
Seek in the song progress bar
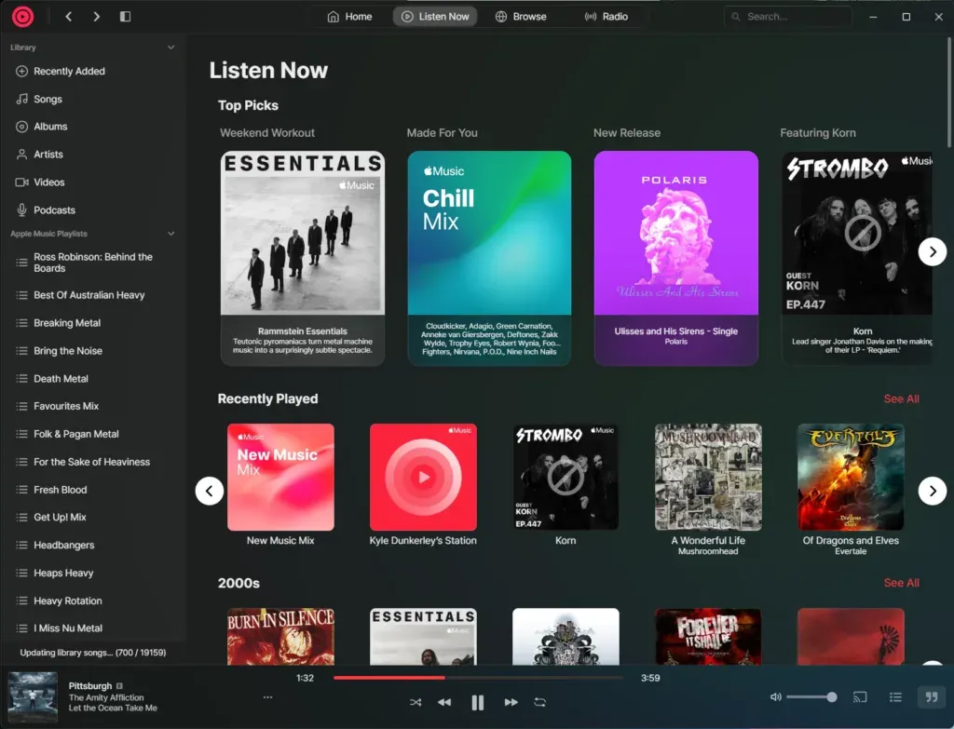point(478,677)
